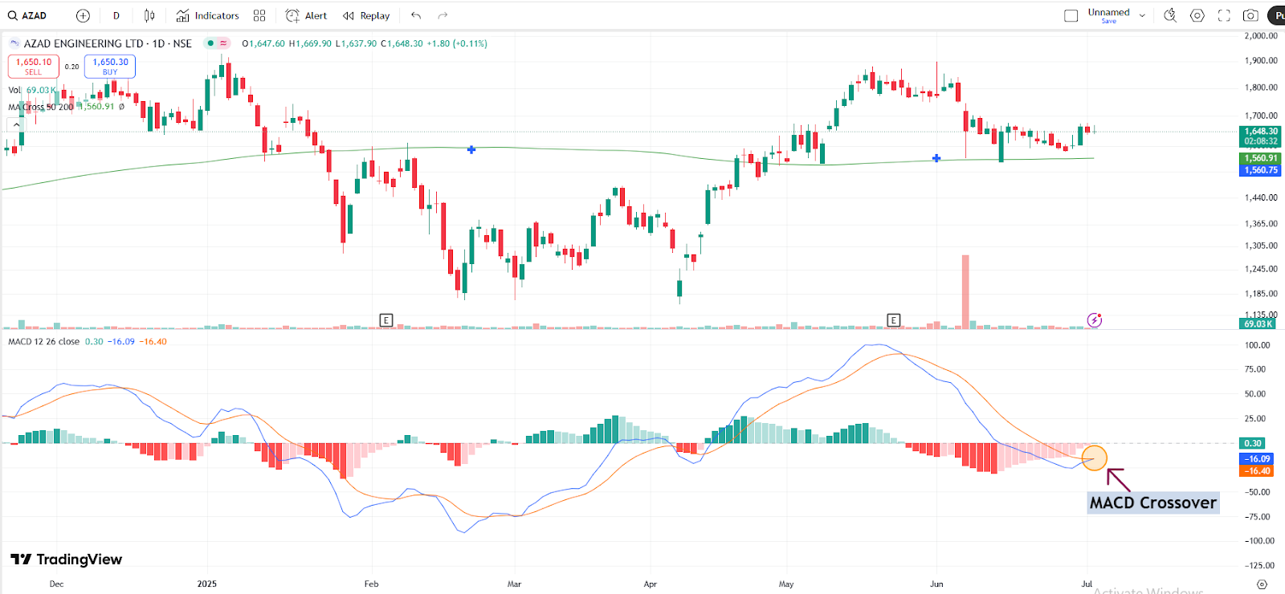
Task: Open the Indicators dialog
Action: tap(207, 15)
